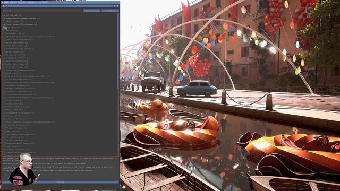Image resolution: width=340 pixels, height=191 pixels.
Task: Enable the Levels effect checkbox
Action: [4, 21]
